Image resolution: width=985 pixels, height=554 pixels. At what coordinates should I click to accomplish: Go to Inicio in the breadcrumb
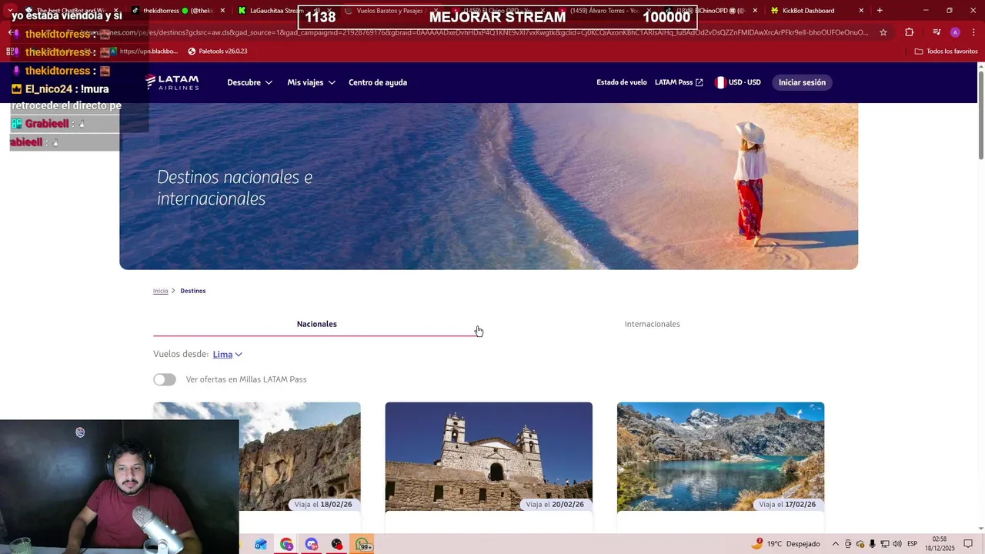click(160, 291)
